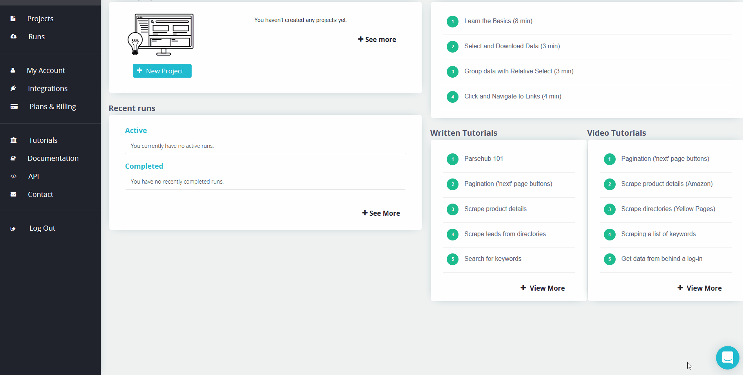Open Group data with Relative Select tutorial
This screenshot has width=743, height=375.
pos(519,71)
